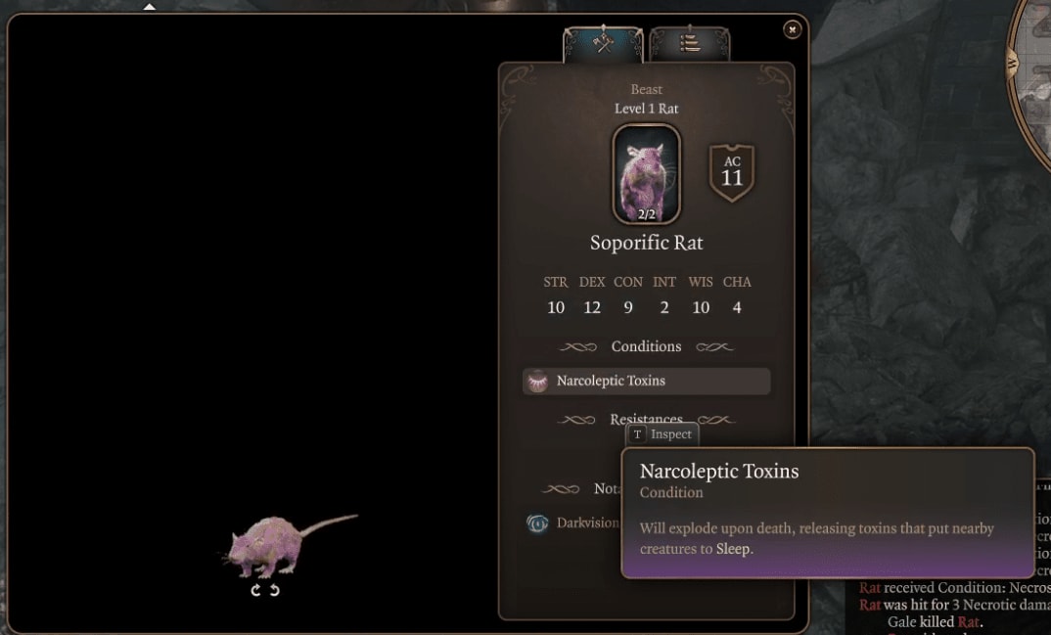
Task: Click the T Inspect key hint
Action: coord(663,434)
